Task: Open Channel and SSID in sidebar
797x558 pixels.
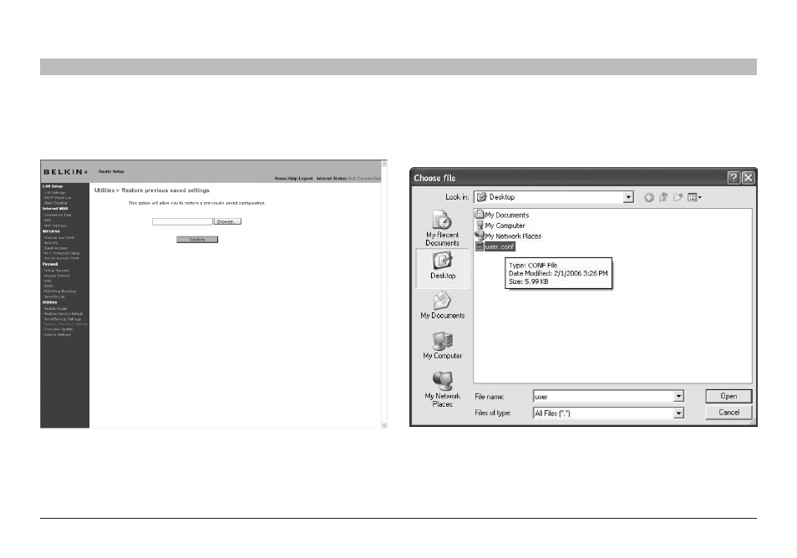Action: [59, 237]
